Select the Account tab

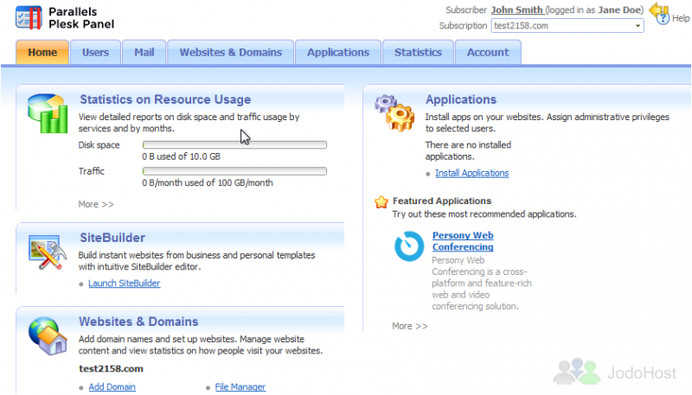(x=488, y=53)
